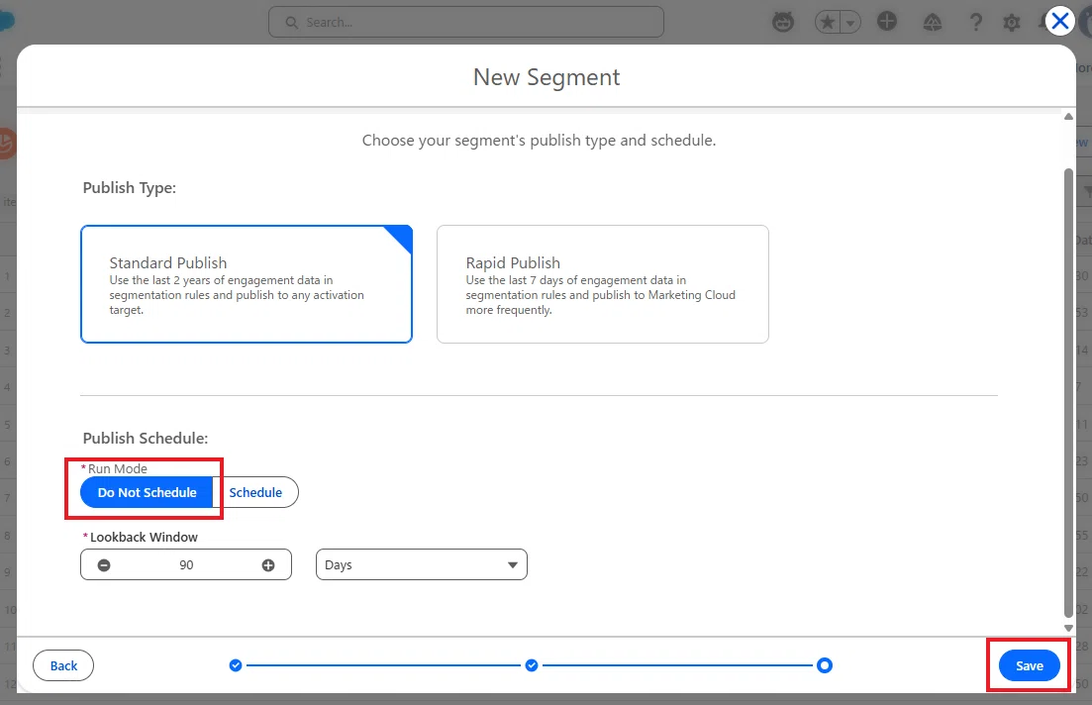This screenshot has height=705, width=1092.
Task: Select the Rapid Publish card
Action: [602, 283]
